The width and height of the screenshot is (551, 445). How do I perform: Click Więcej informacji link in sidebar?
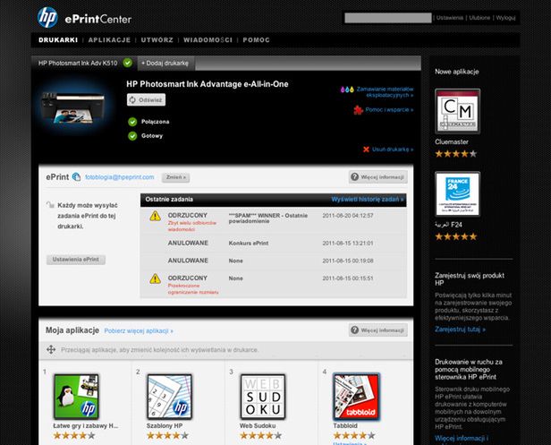[x=462, y=439]
